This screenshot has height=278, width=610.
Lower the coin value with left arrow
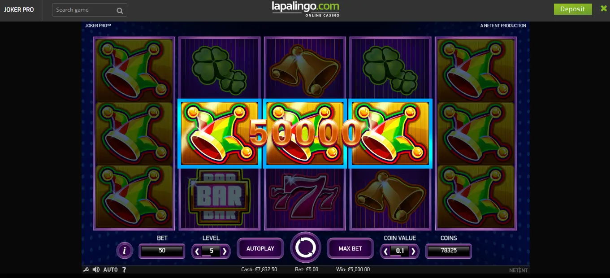pos(385,251)
